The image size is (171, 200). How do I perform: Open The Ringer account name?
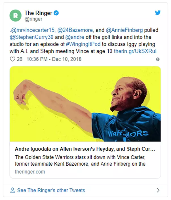point(39,13)
